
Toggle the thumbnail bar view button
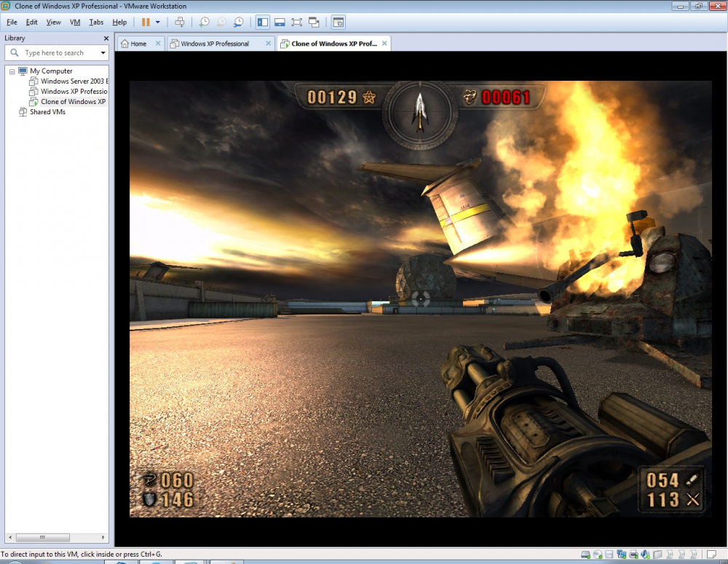[280, 22]
